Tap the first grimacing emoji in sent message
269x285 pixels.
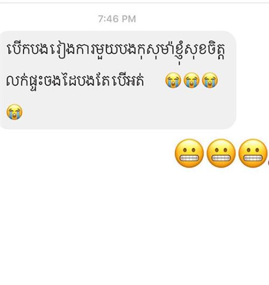pos(189,153)
